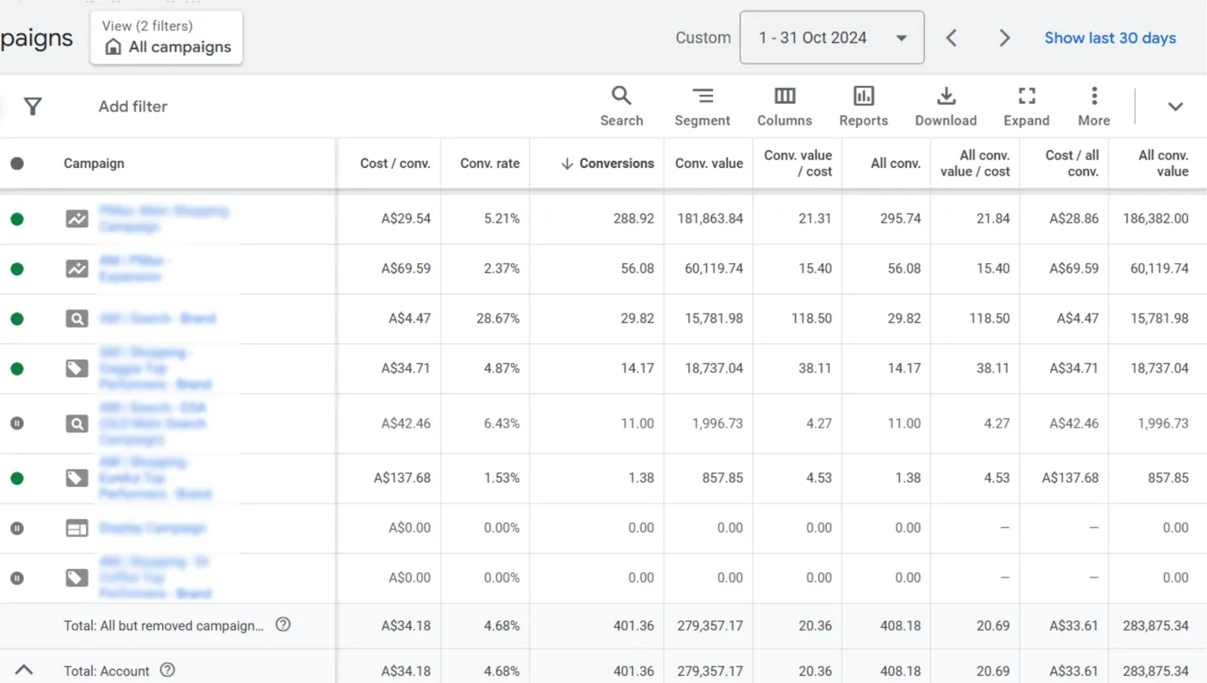Viewport: 1207px width, 683px height.
Task: Sort by All conv. value header
Action: coord(1163,163)
